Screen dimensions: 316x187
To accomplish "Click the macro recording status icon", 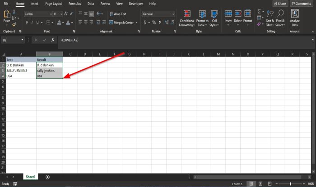I will [15, 184].
